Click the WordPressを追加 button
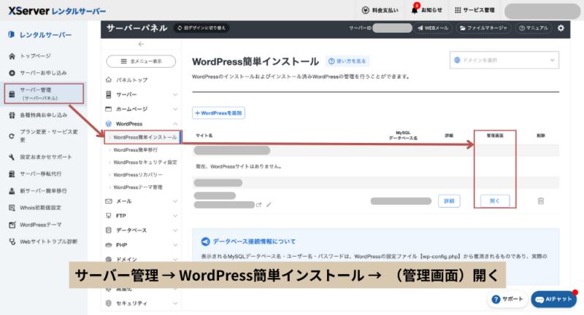Viewport: 584px width, 315px height. point(218,113)
